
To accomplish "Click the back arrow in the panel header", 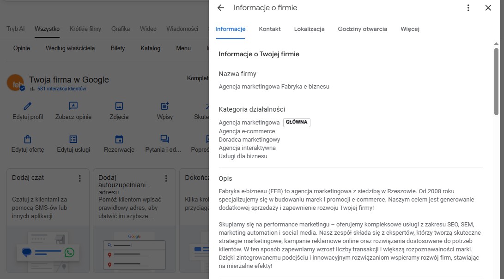I will [221, 8].
